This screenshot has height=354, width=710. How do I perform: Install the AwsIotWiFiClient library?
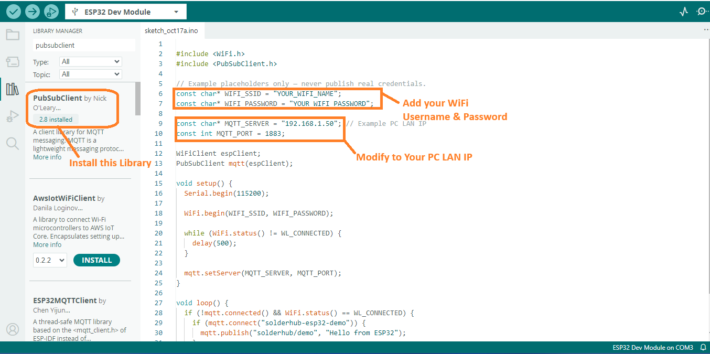(96, 260)
